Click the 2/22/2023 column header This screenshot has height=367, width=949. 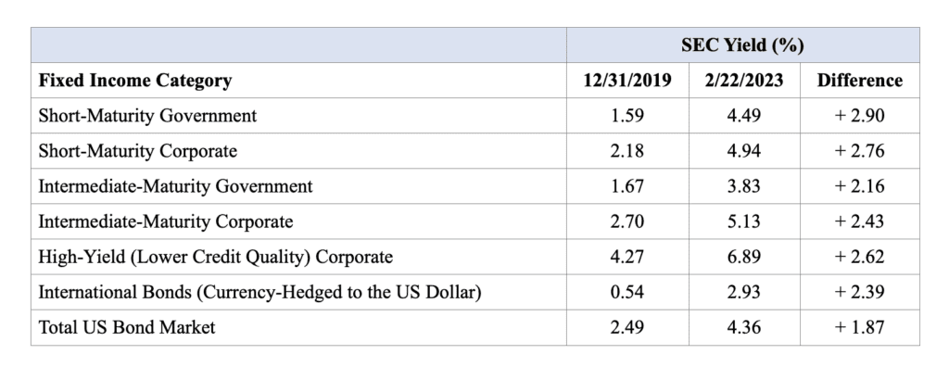point(744,81)
